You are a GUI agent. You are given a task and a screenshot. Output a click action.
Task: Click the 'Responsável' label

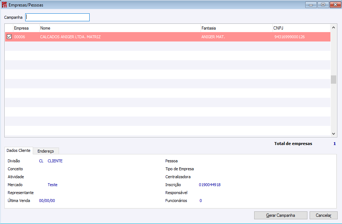[x=176, y=193]
